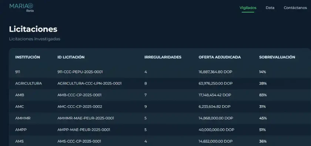This screenshot has width=311, height=146.
Task: Click irregularities count 9 for AMC
Action: (x=146, y=107)
